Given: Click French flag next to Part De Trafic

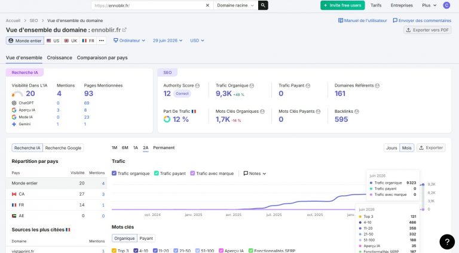Looking at the screenshot, I should 194,112.
